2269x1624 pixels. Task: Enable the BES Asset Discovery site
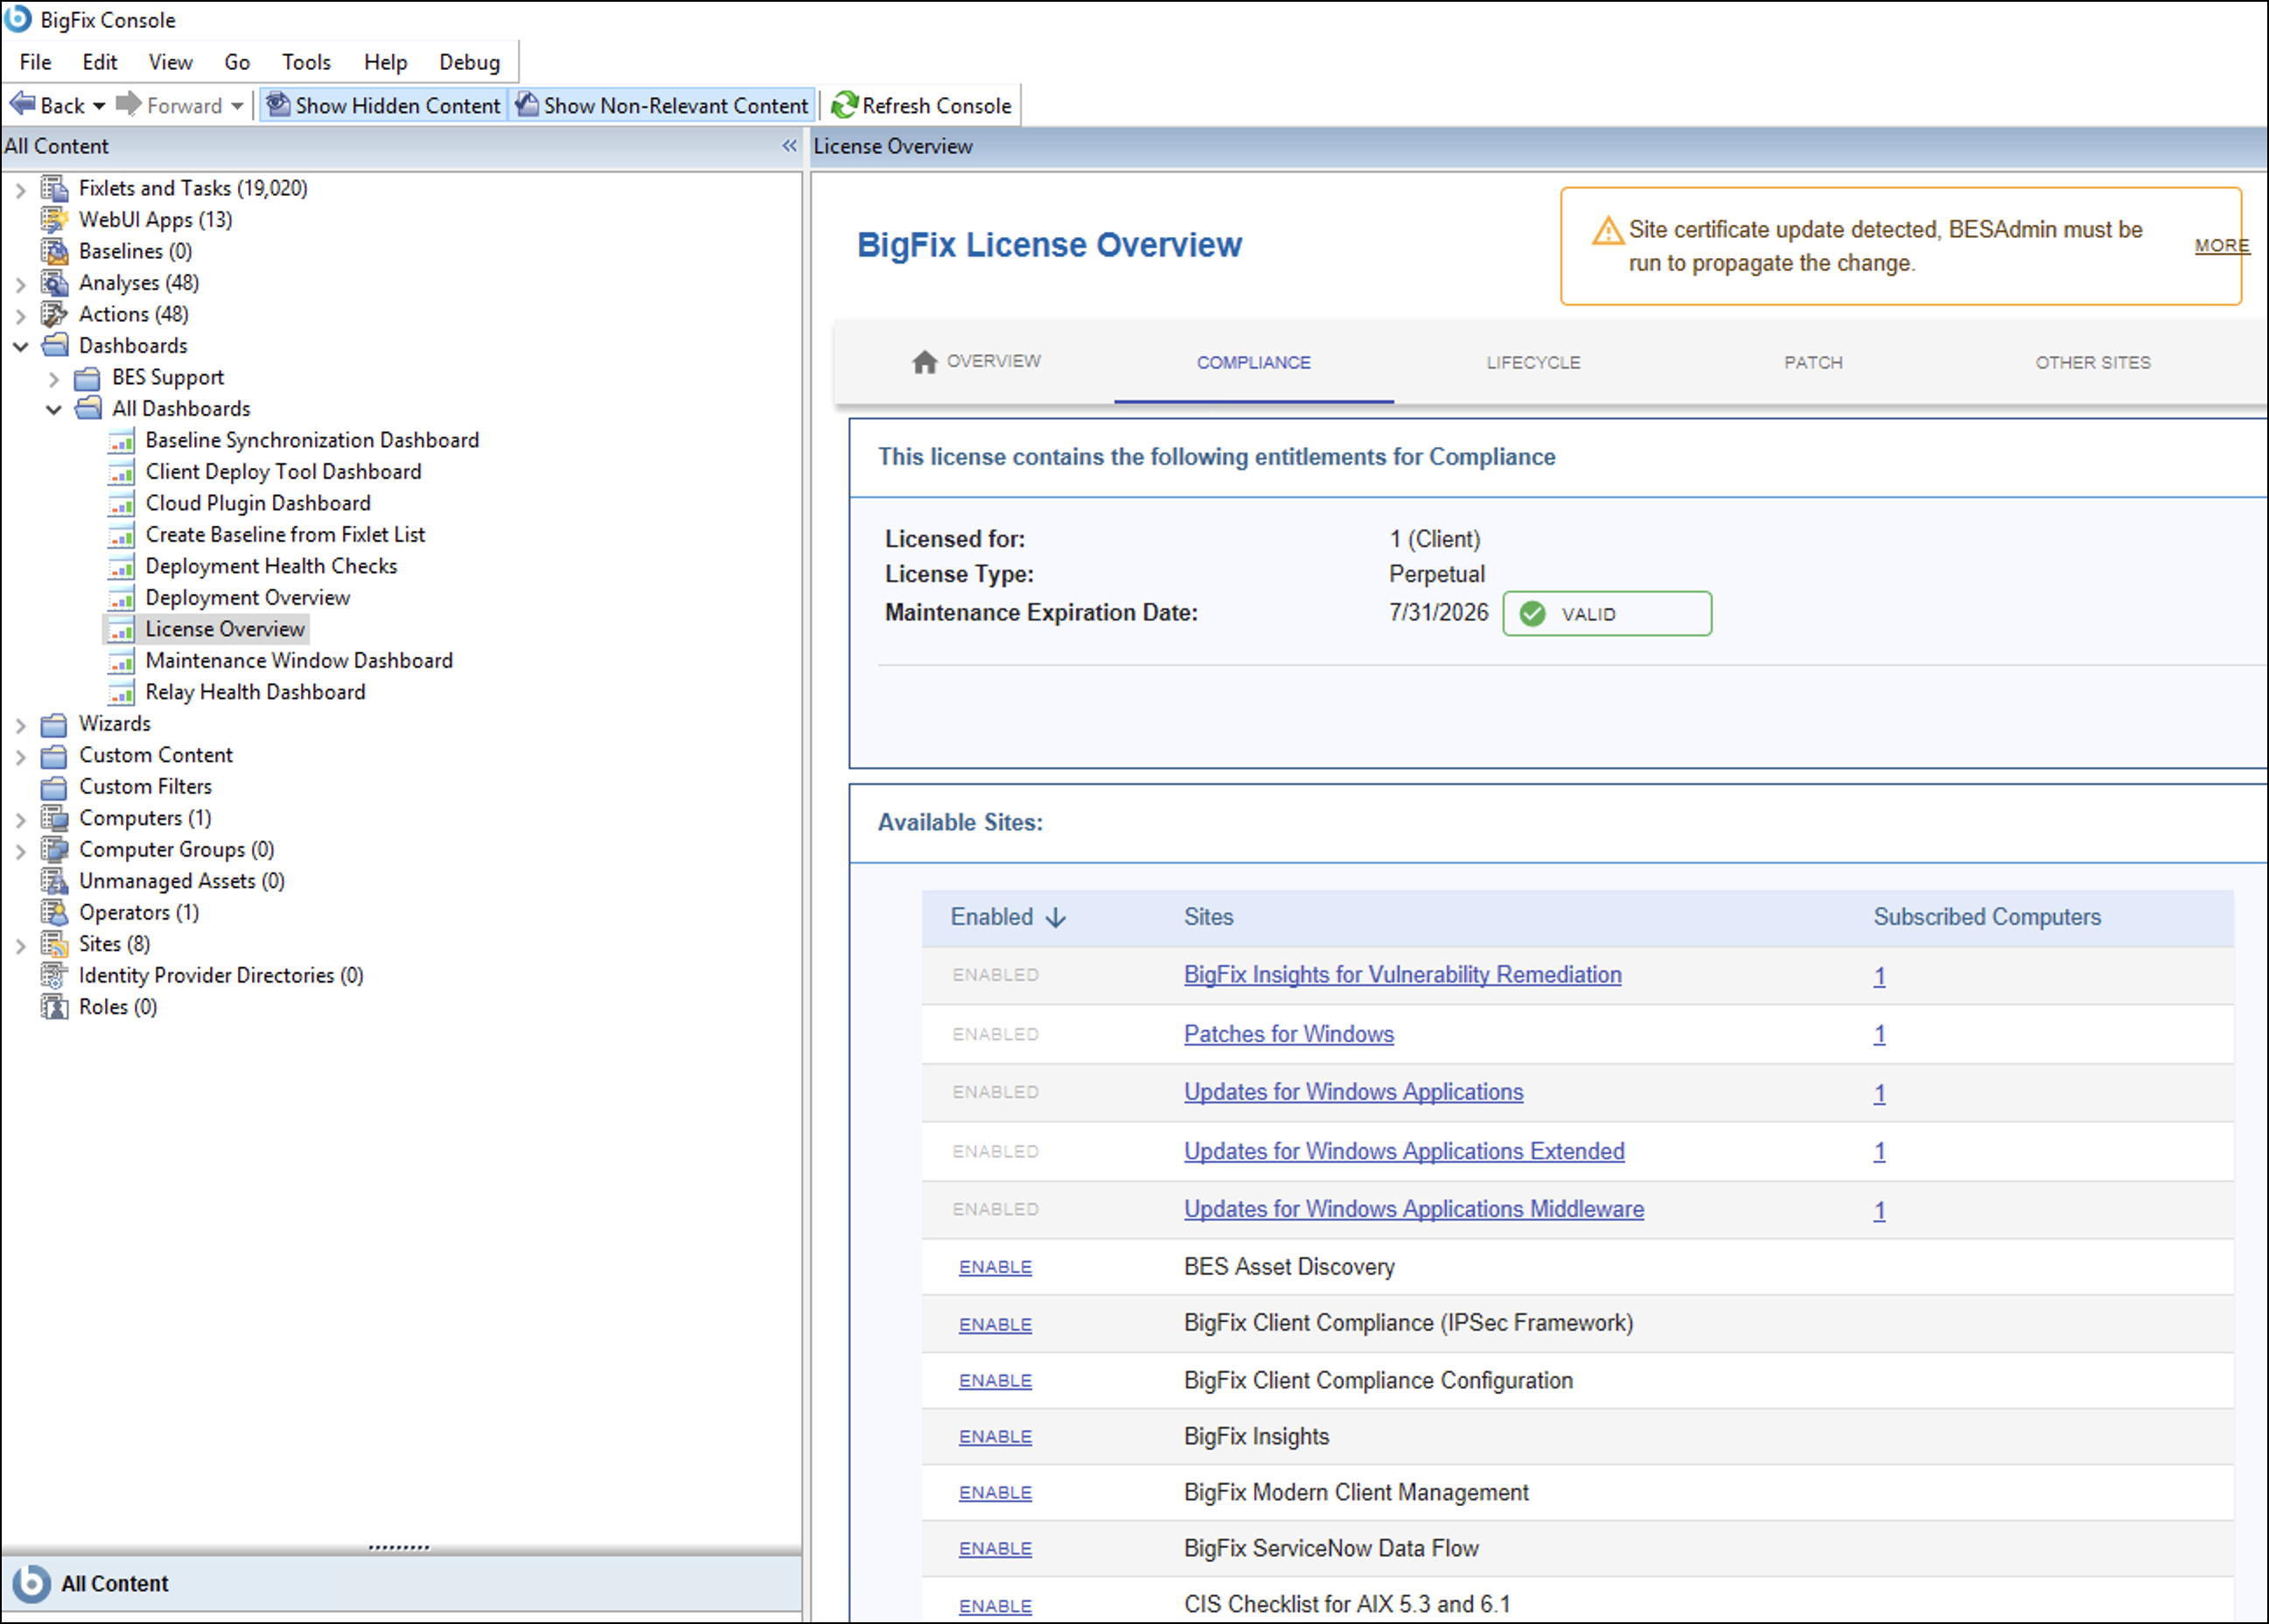coord(995,1267)
